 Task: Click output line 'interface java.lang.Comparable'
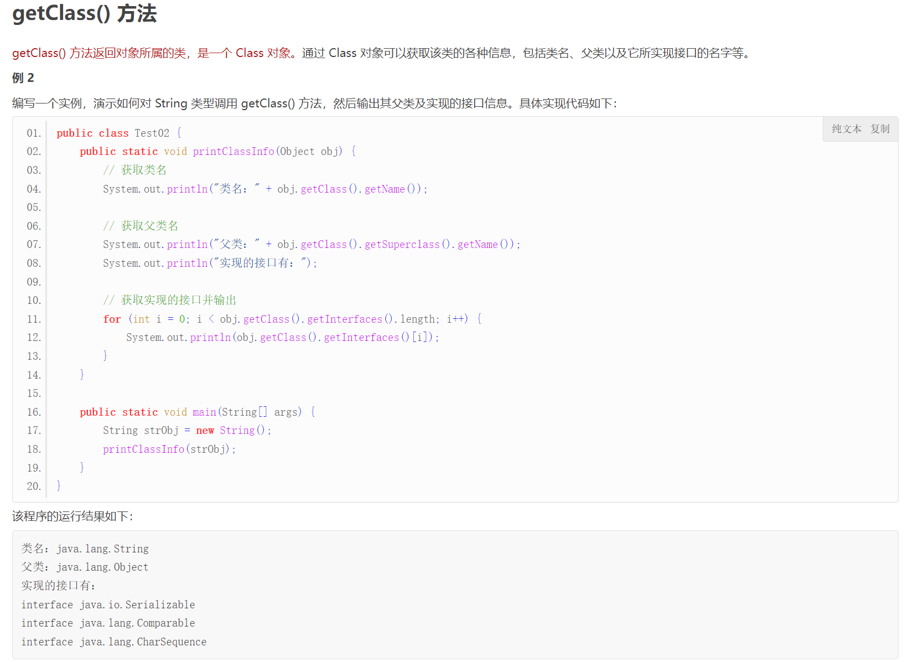[x=108, y=623]
